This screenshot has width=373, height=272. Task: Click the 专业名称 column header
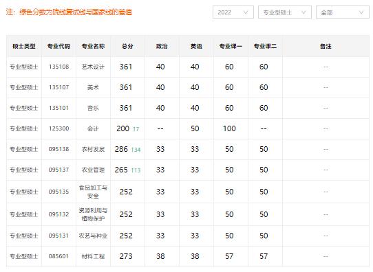click(93, 46)
